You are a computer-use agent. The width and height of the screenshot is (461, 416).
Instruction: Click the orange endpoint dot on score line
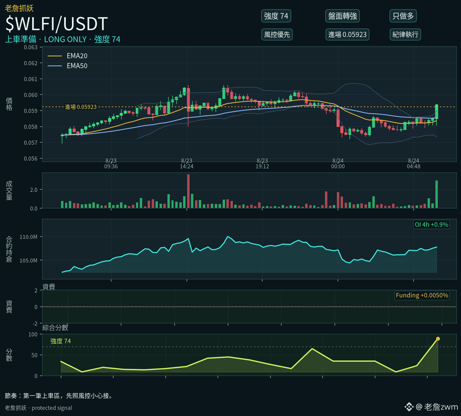tap(438, 339)
